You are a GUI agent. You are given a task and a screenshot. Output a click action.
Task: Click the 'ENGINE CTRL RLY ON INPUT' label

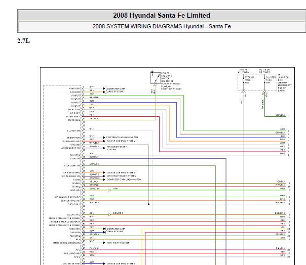(65, 222)
